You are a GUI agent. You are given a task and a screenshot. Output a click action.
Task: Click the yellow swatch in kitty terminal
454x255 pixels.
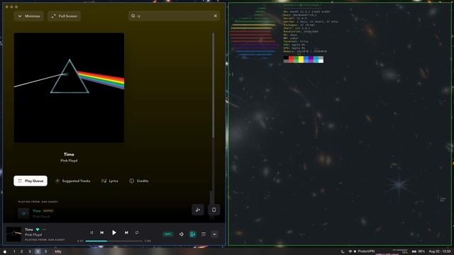tap(301, 59)
